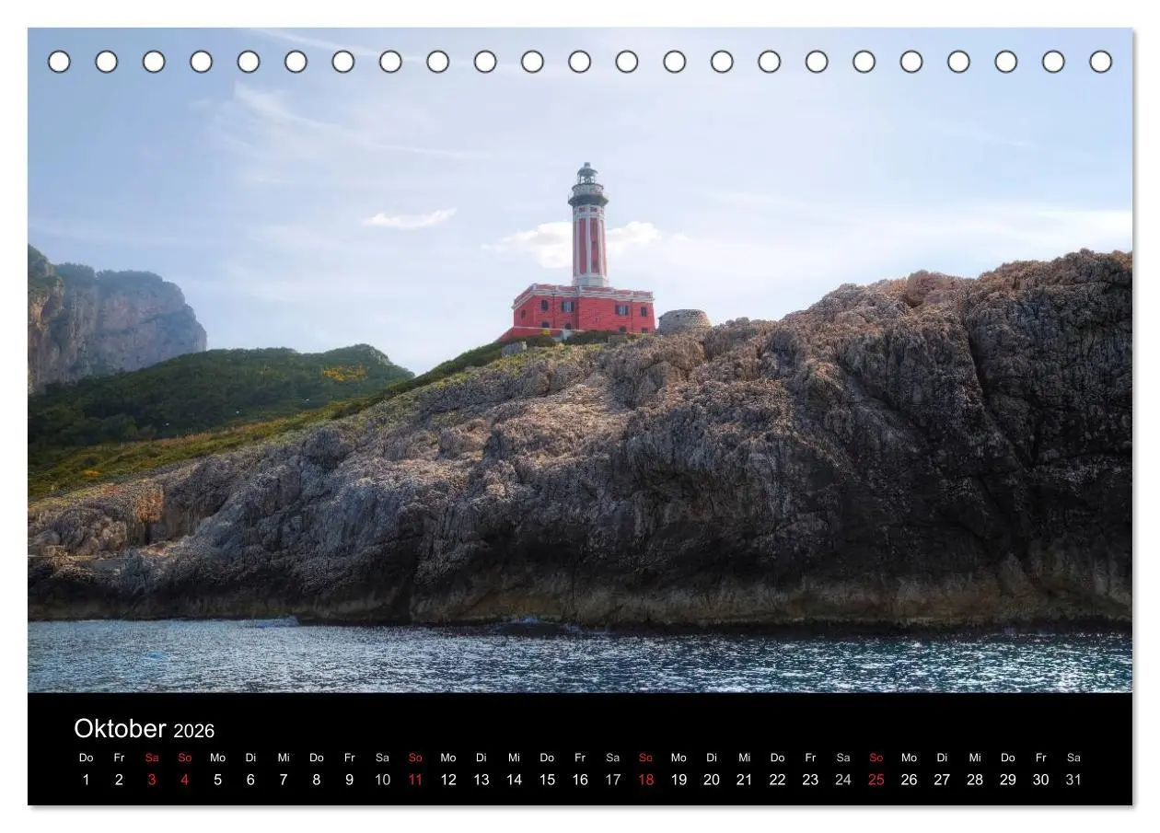Select date 16 under Fr
The height and width of the screenshot is (833, 1160).
point(580,780)
